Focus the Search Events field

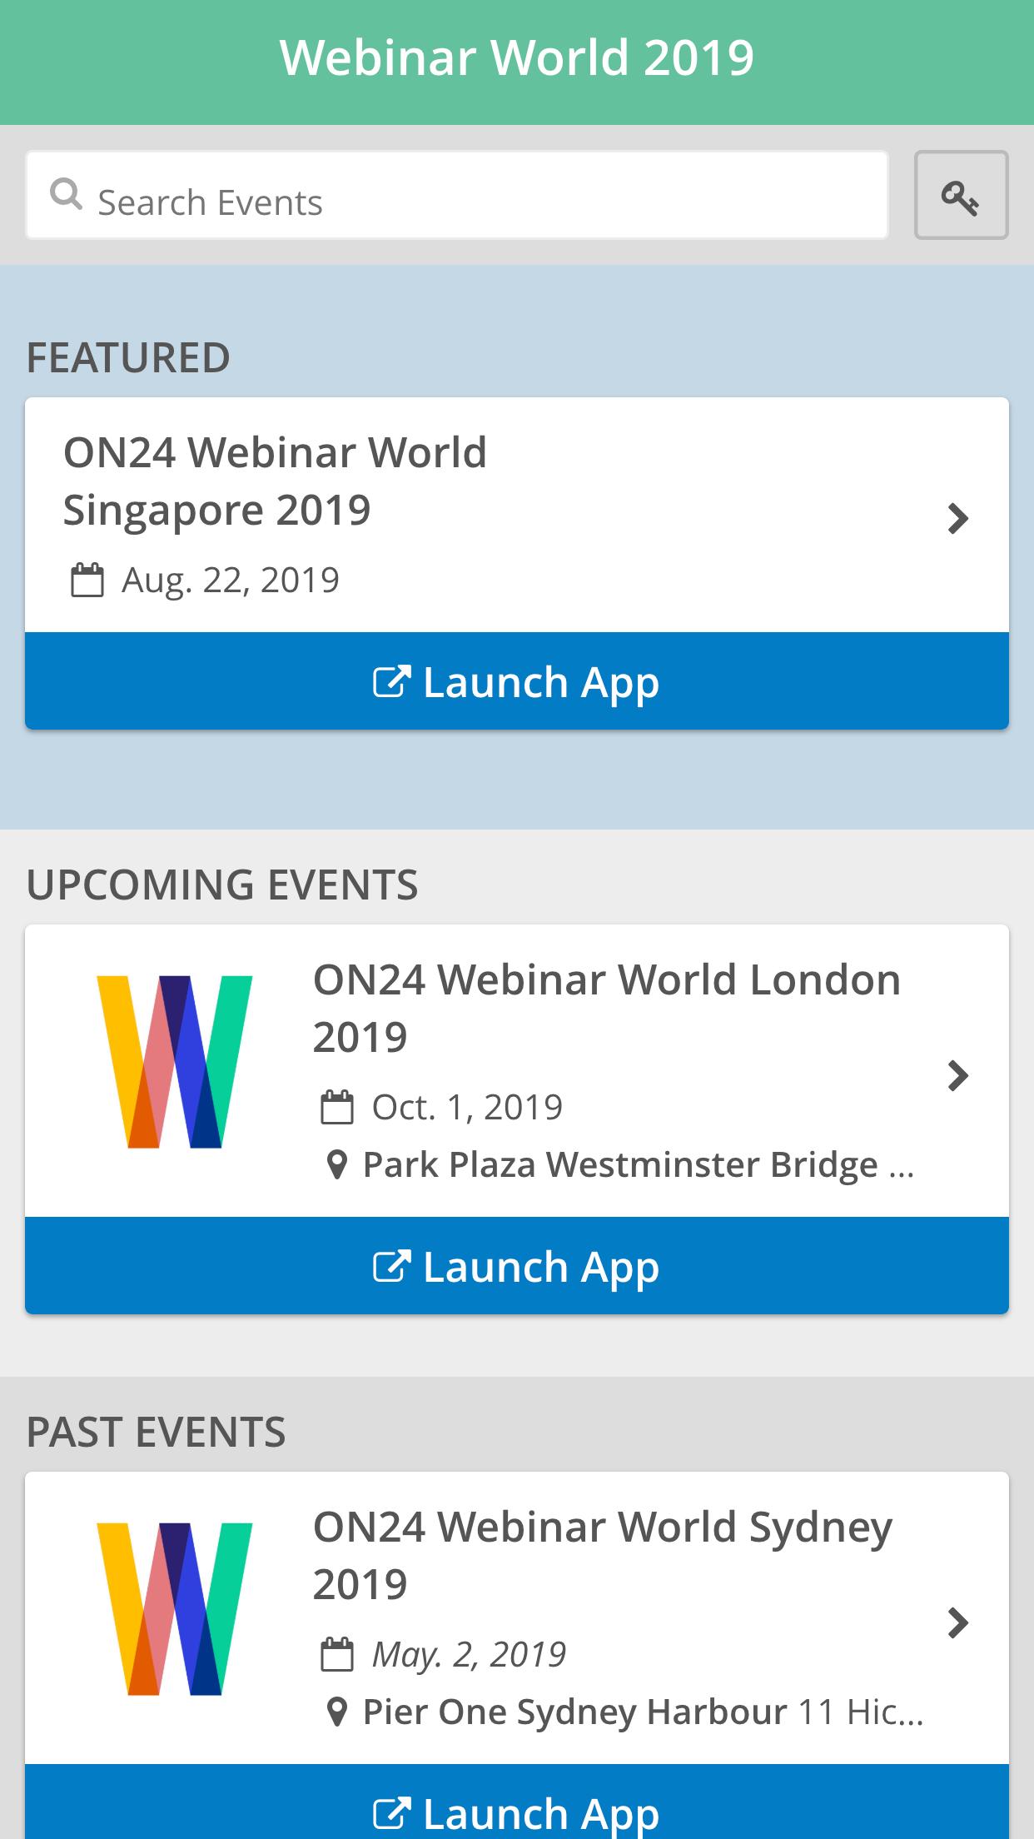point(457,195)
